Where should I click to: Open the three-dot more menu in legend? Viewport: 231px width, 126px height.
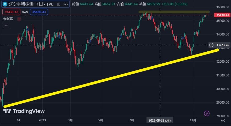point(66,4)
